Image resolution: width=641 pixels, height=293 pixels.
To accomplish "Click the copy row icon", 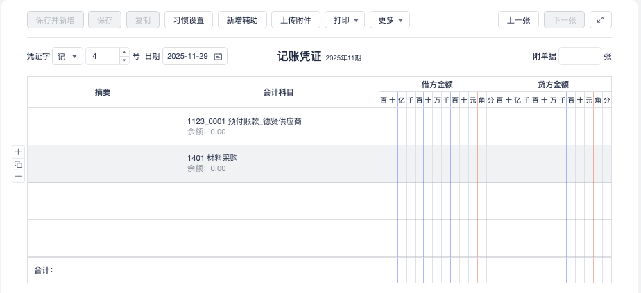I will (x=19, y=164).
